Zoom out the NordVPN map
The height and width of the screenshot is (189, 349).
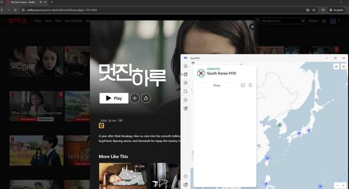[337, 186]
